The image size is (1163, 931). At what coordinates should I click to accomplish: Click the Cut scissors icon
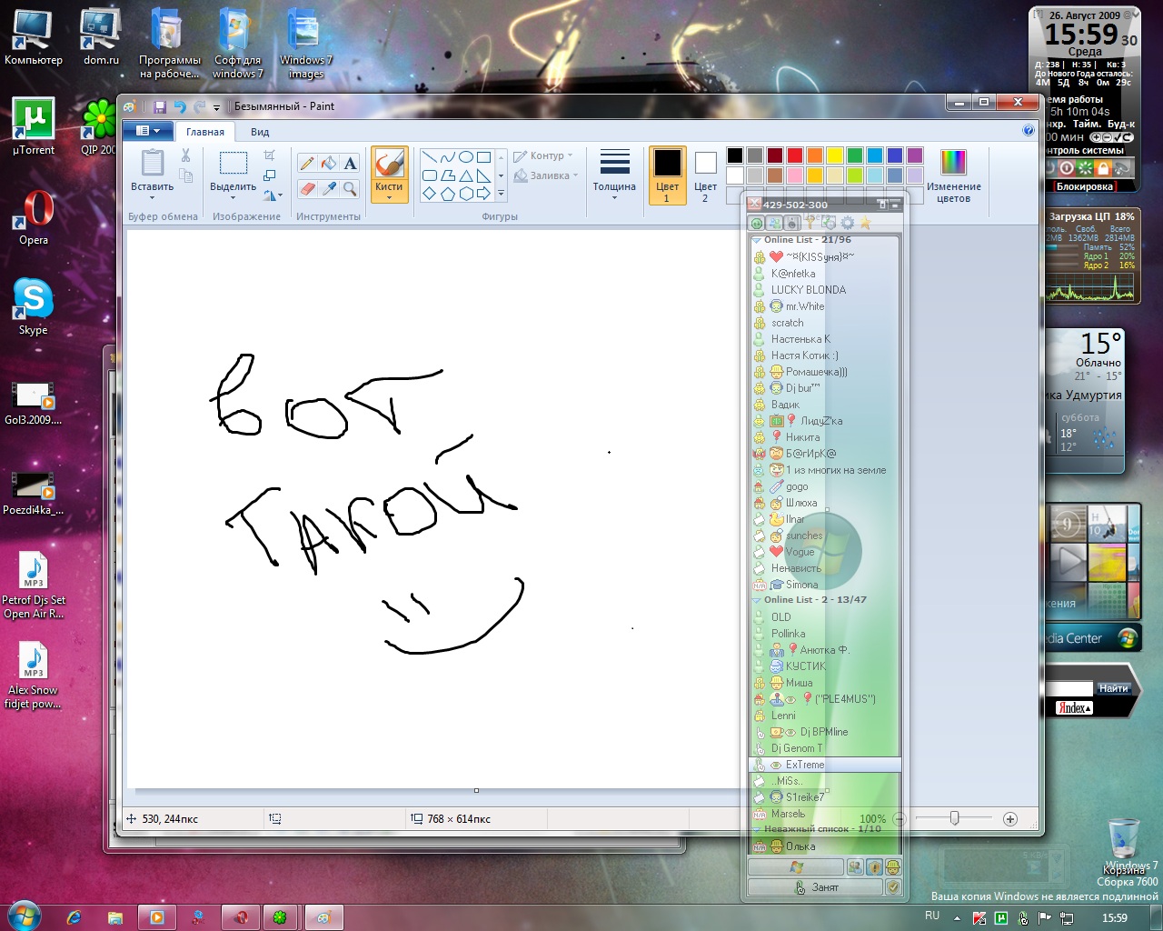(x=185, y=155)
